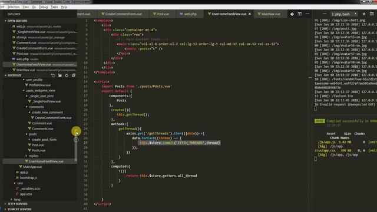Collapse the users_welcome_view folder

pyautogui.click(x=41, y=91)
